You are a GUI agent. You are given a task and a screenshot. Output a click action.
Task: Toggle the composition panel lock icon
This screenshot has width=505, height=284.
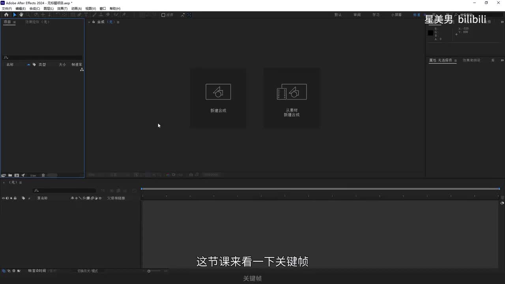coord(94,22)
